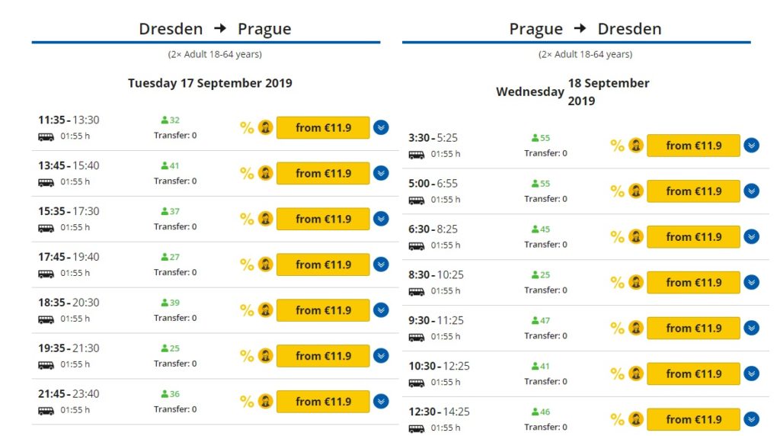
Task: Select the 'from €11.9' fare for 15:35 departure
Action: 323,219
